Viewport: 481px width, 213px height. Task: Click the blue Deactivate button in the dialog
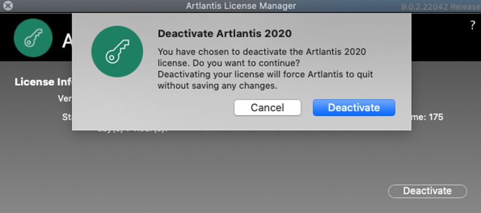click(x=354, y=108)
